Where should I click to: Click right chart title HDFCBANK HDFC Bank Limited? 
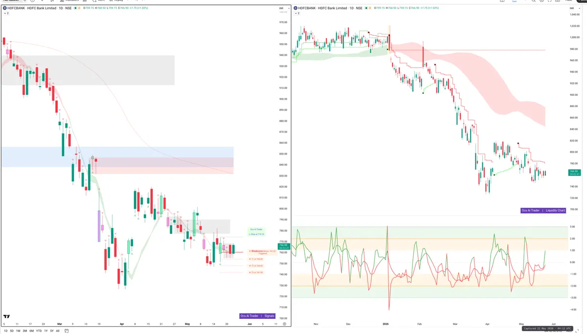323,9
